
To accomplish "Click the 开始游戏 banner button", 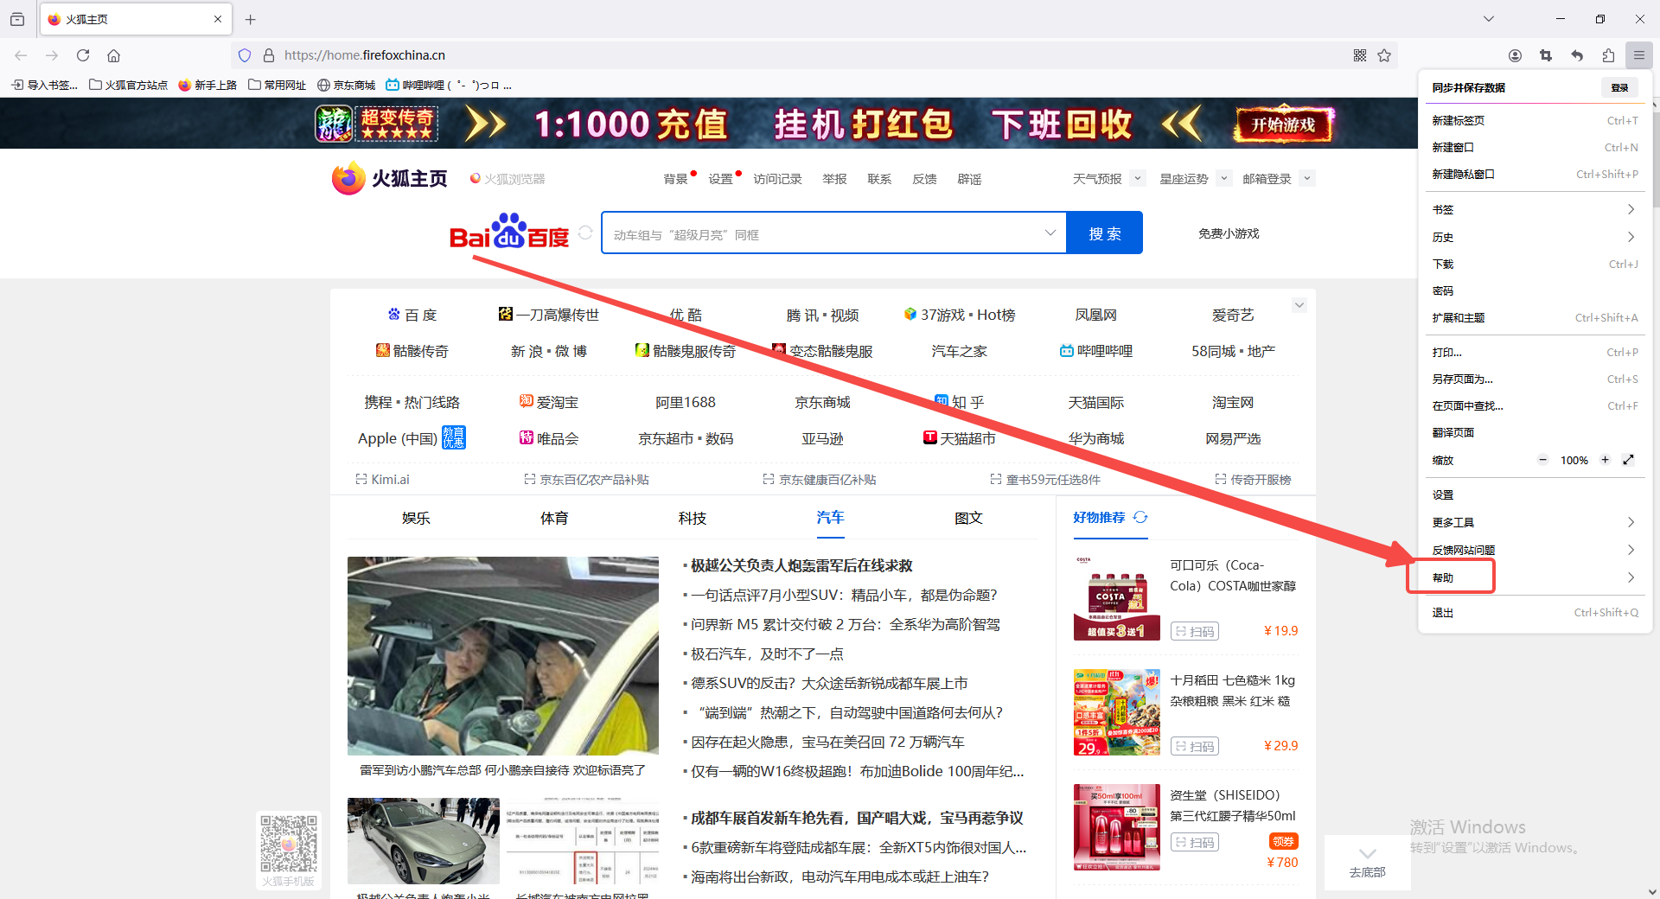I will pyautogui.click(x=1284, y=124).
